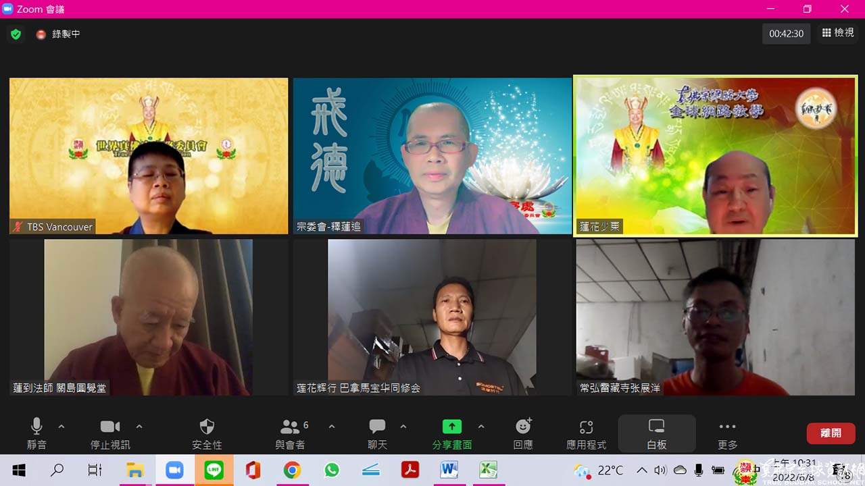The height and width of the screenshot is (486, 865).
Task: Click the green encryption shield icon
Action: (x=16, y=34)
